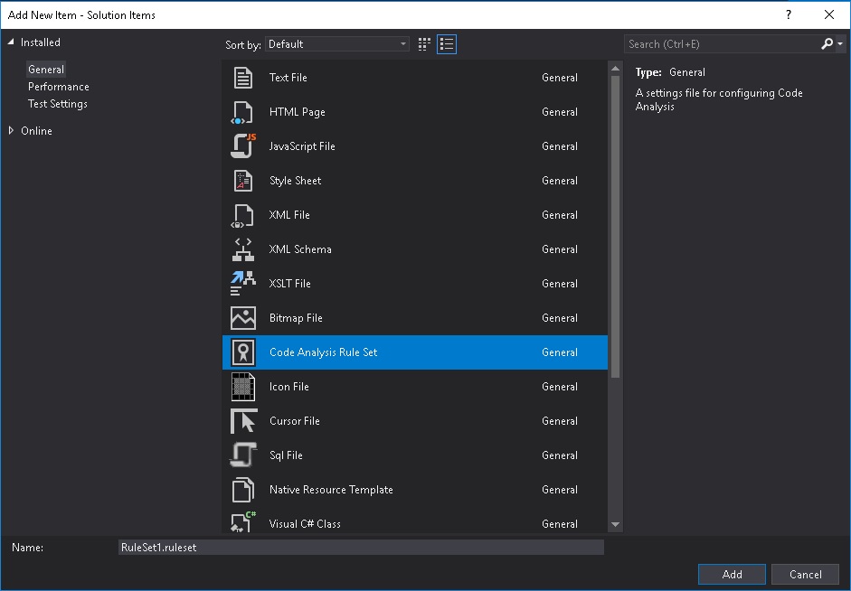
Task: Select the Cursor File template
Action: coord(294,421)
